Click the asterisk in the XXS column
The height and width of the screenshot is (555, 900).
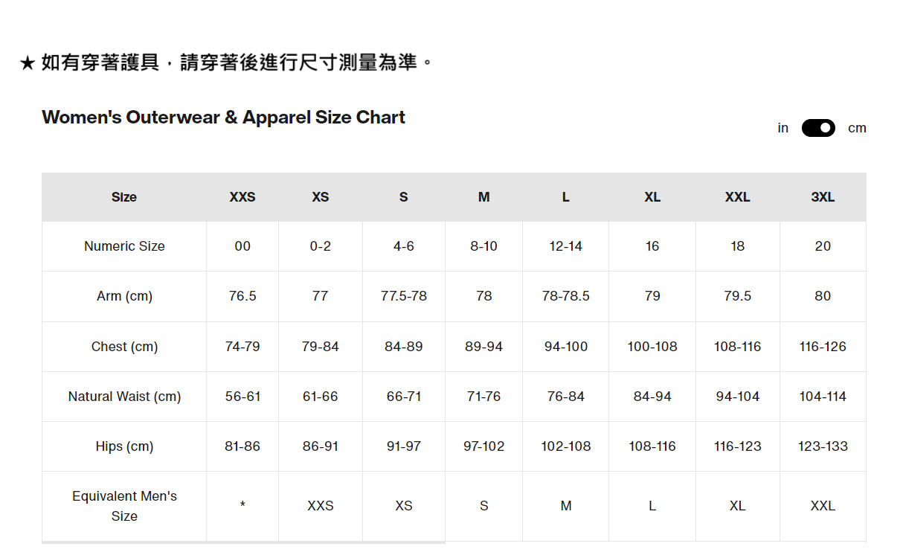[242, 506]
